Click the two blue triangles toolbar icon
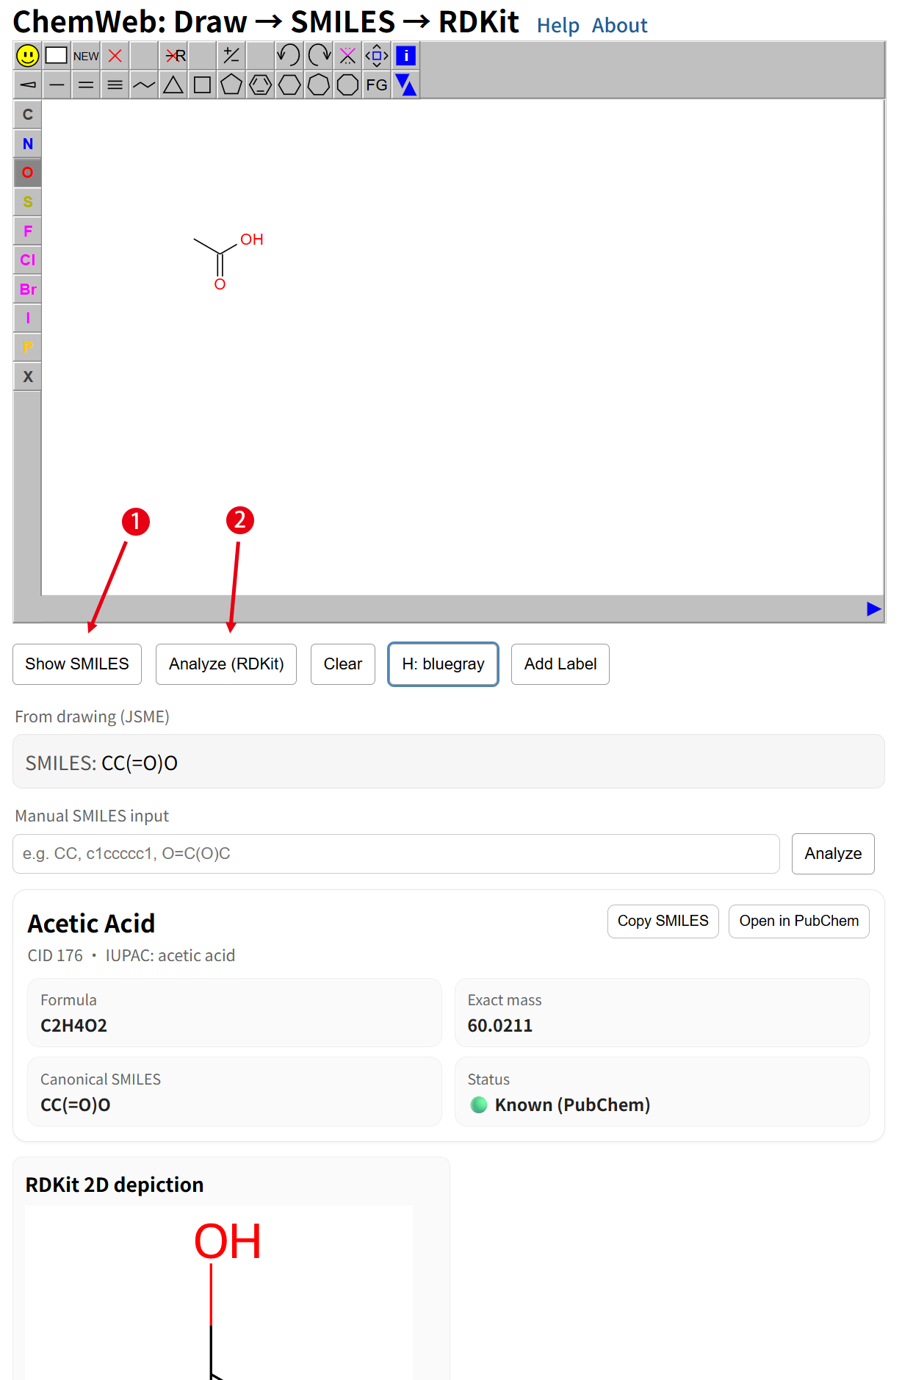902x1380 pixels. [x=406, y=85]
